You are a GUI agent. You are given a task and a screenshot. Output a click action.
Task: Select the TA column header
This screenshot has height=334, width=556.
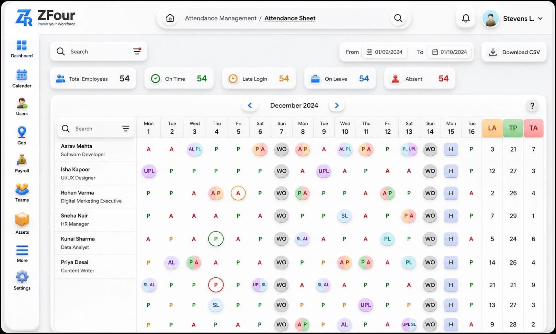coord(533,128)
